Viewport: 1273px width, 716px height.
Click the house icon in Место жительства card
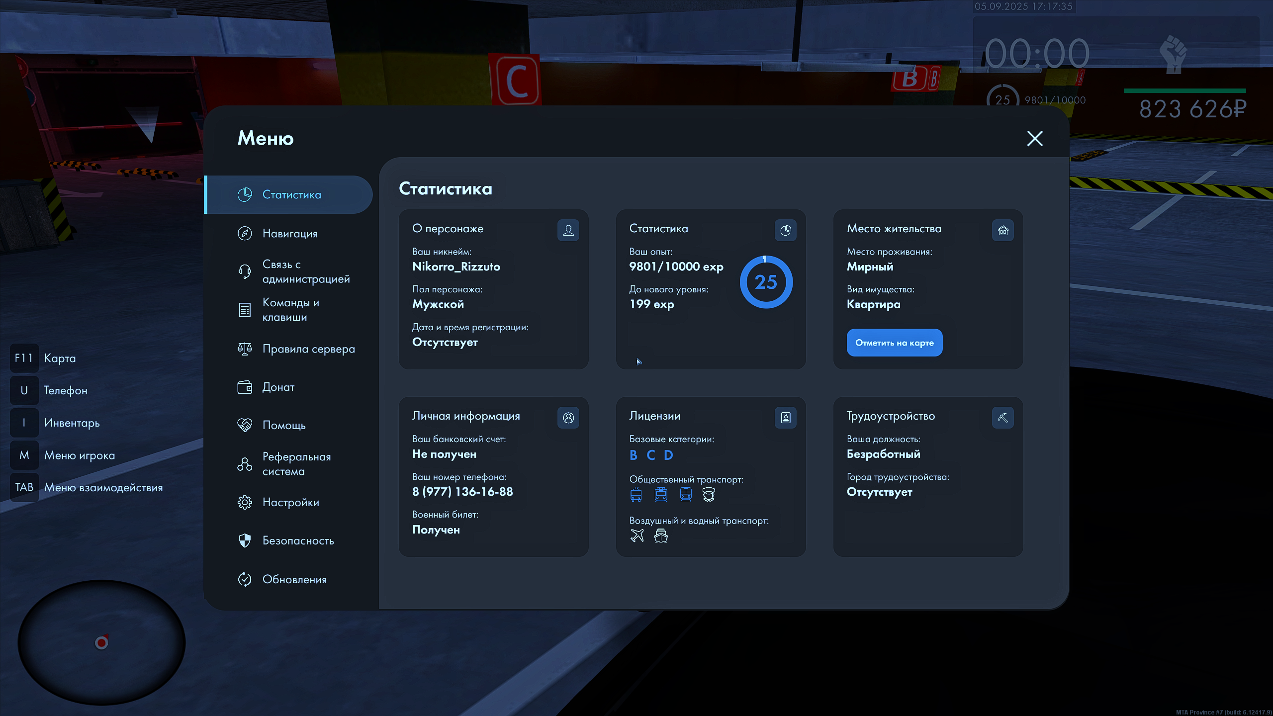click(1002, 230)
